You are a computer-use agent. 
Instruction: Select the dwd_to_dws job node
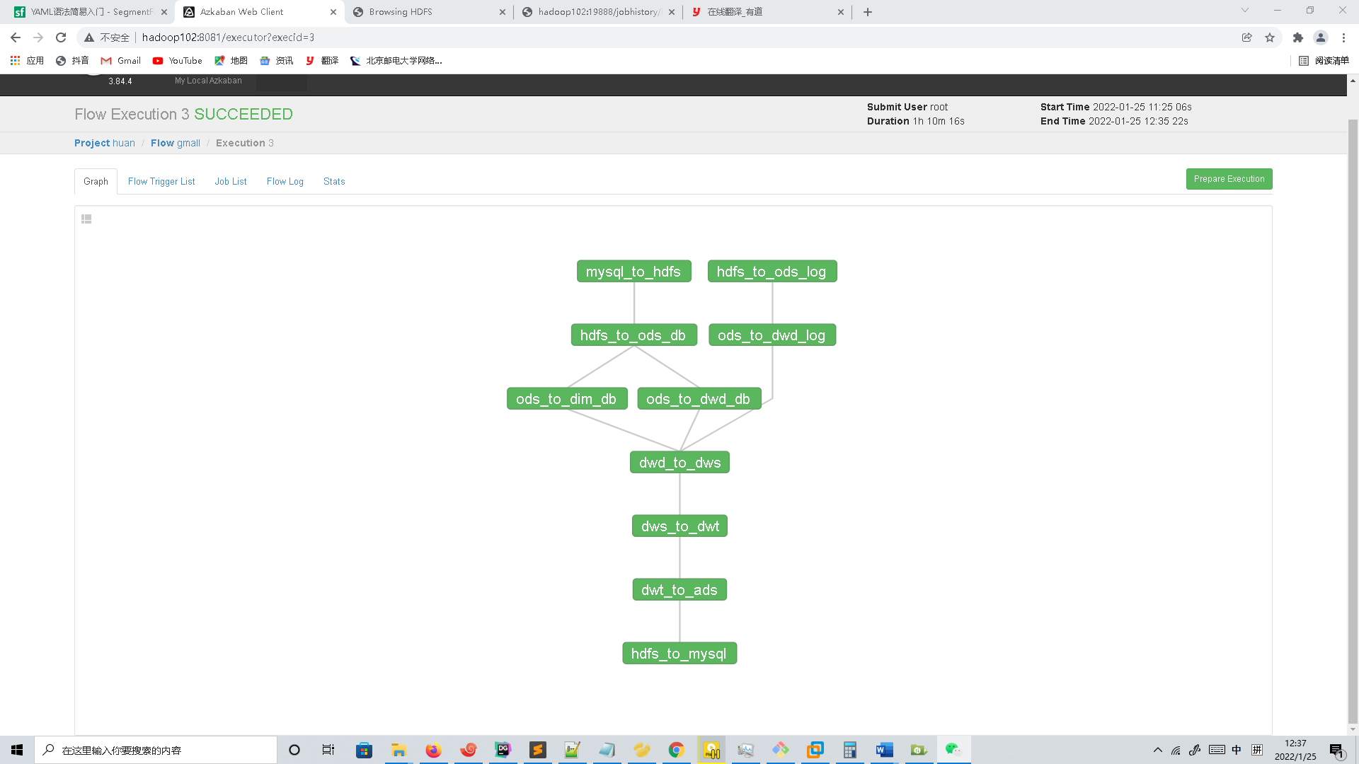coord(679,463)
